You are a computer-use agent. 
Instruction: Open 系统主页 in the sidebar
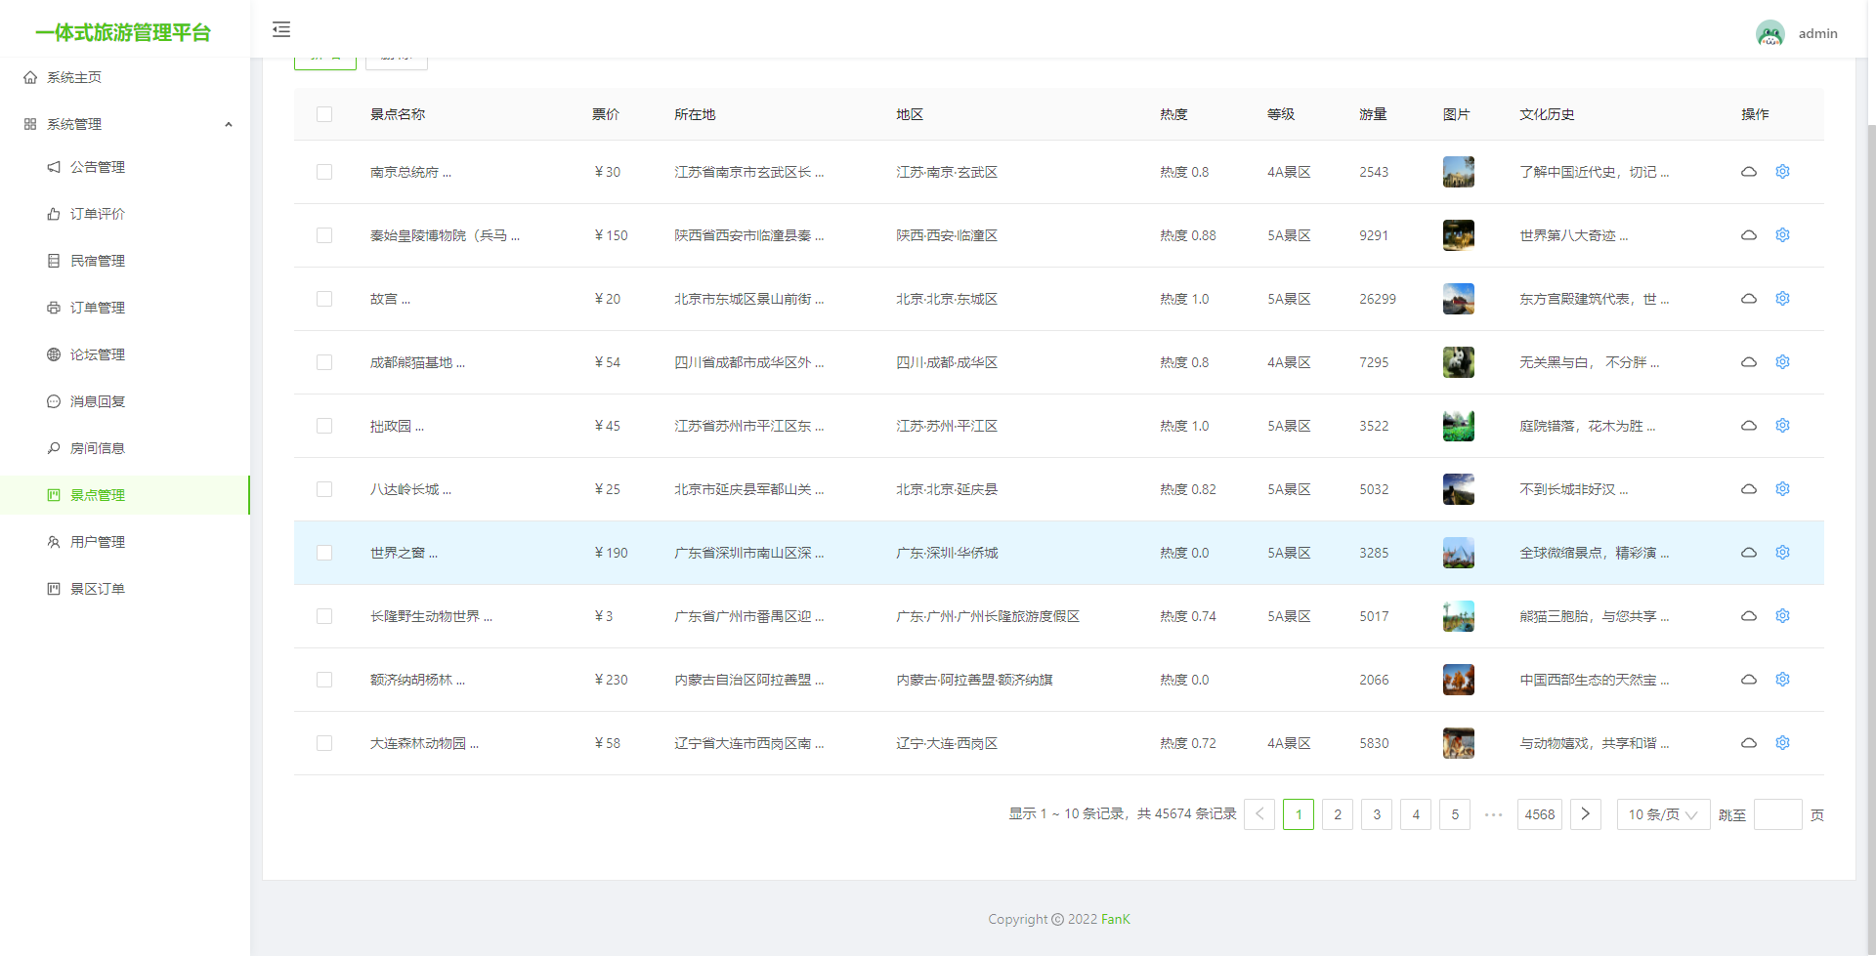point(125,77)
